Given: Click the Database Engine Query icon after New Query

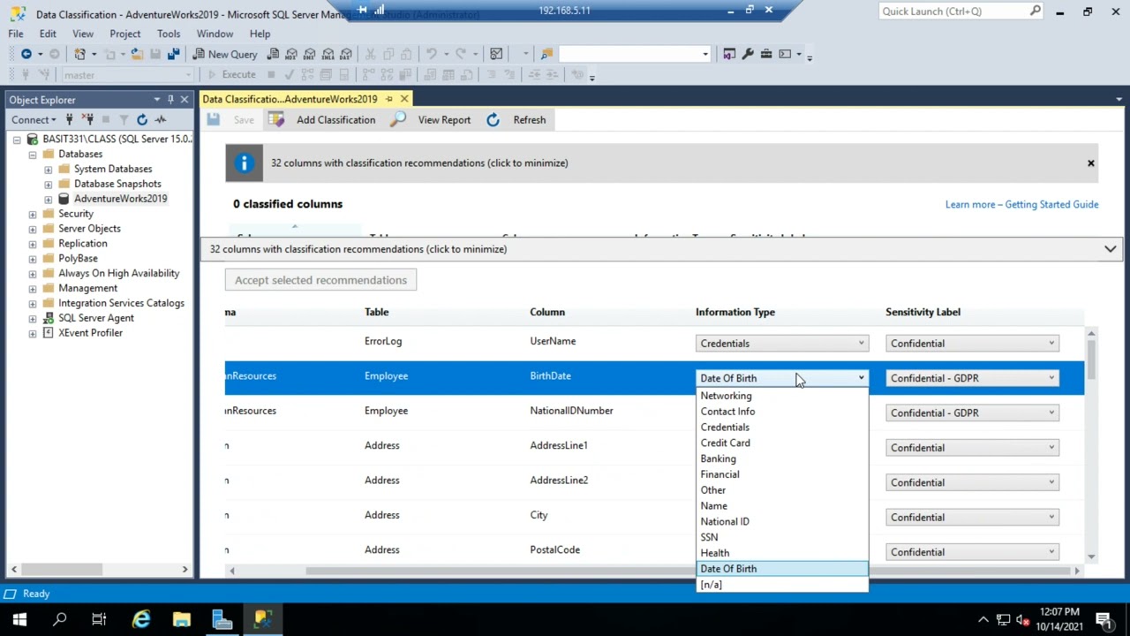Looking at the screenshot, I should pos(274,54).
